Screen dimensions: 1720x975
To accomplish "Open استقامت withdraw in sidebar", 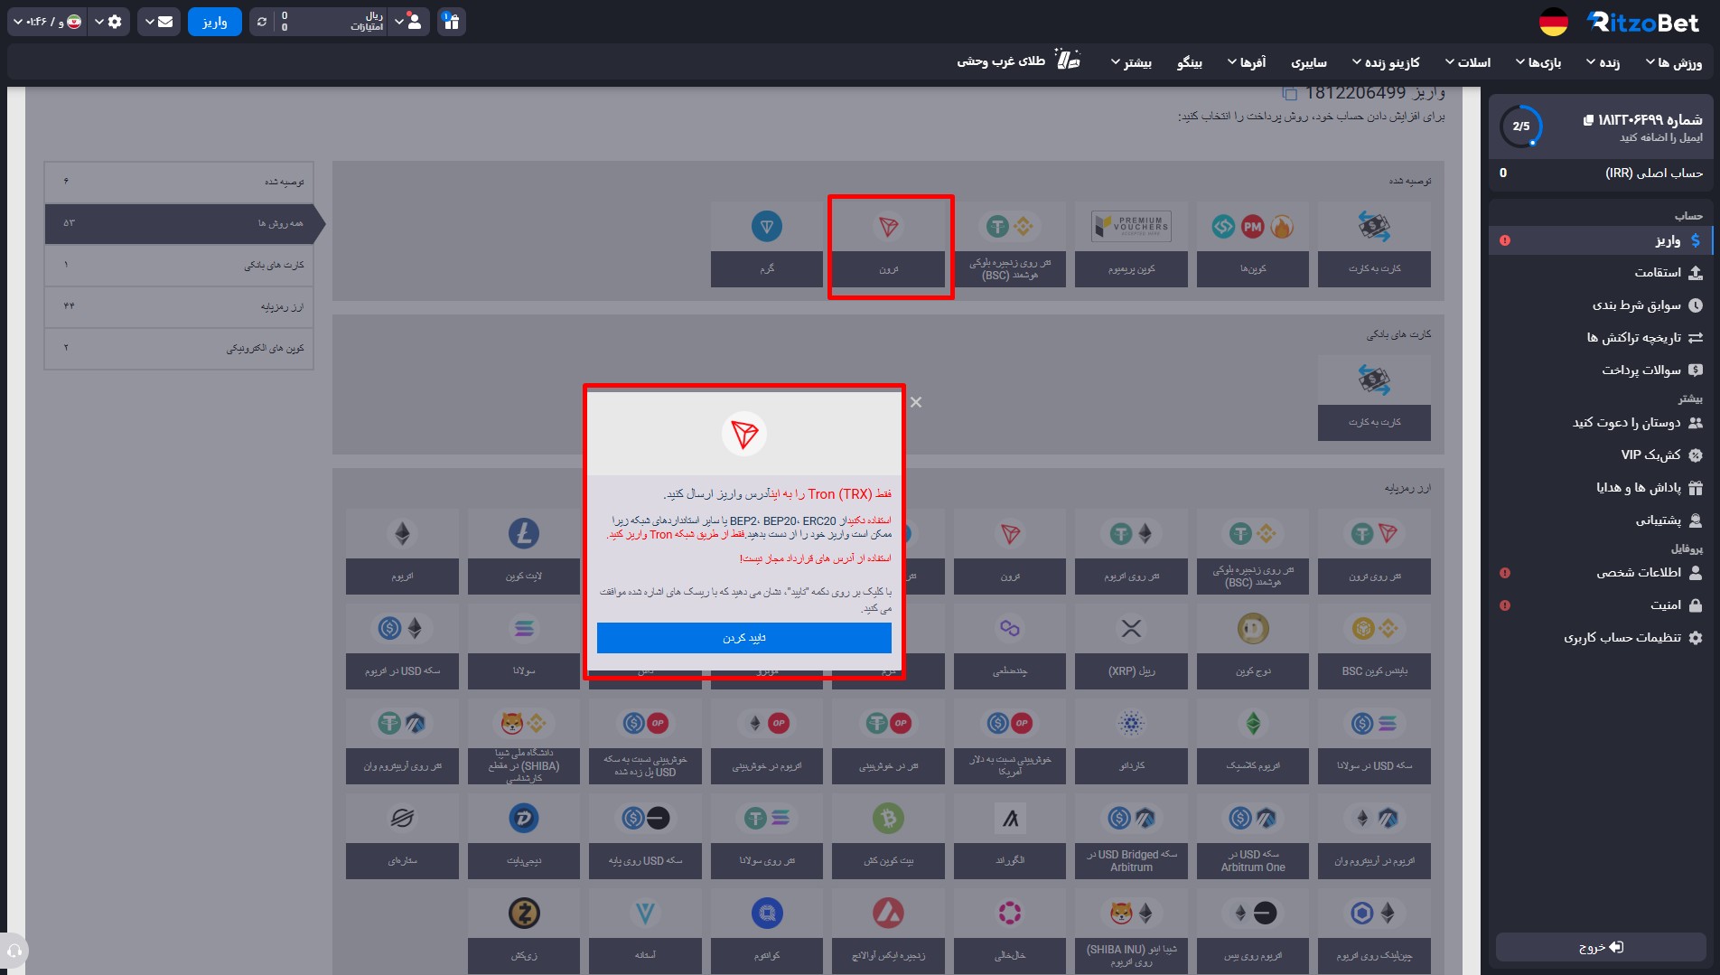I will (1601, 273).
